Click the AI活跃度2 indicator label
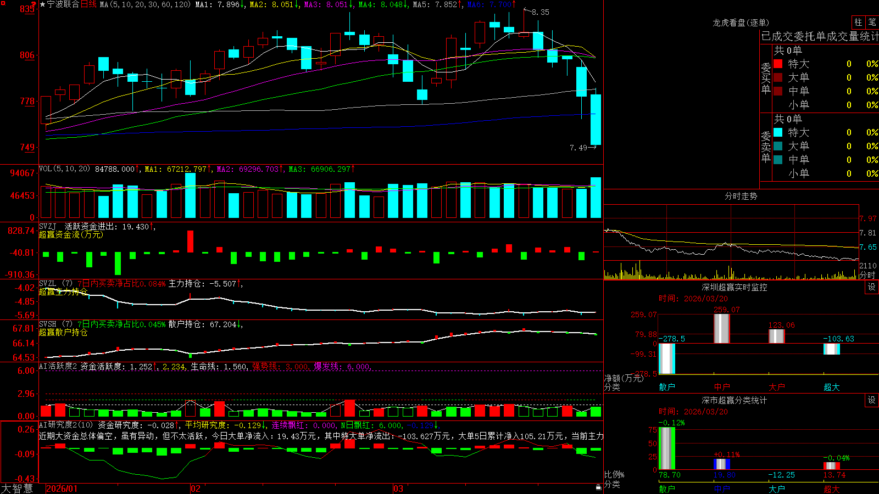879x494 pixels. pos(58,367)
